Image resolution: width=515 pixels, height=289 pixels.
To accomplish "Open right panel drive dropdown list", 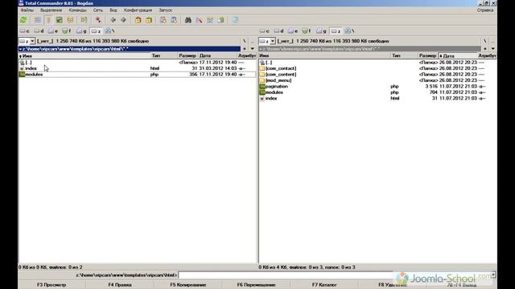I will tap(272, 41).
